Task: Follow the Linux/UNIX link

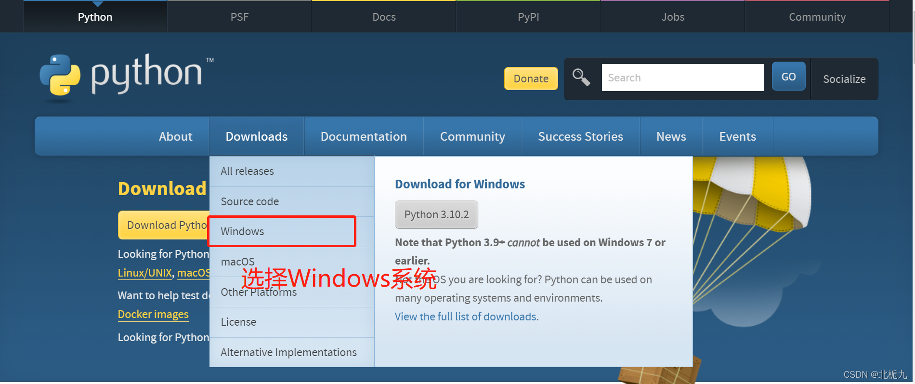Action: [x=144, y=273]
